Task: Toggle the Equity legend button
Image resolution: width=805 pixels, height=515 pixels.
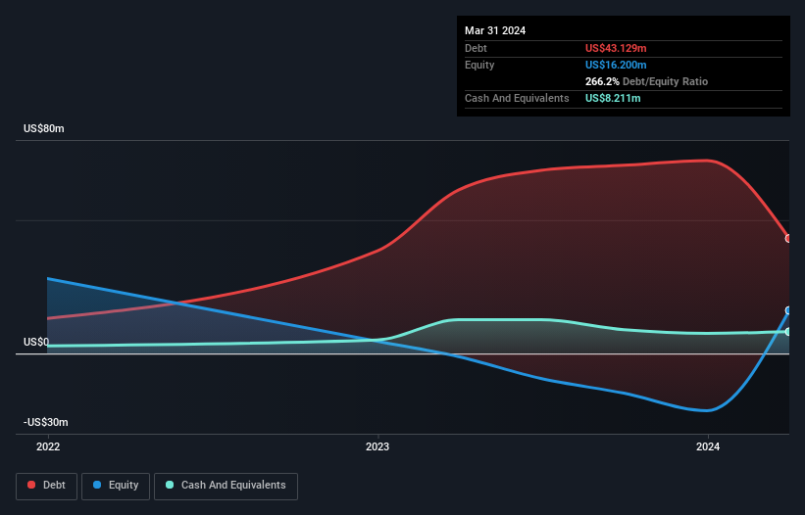Action: click(116, 486)
